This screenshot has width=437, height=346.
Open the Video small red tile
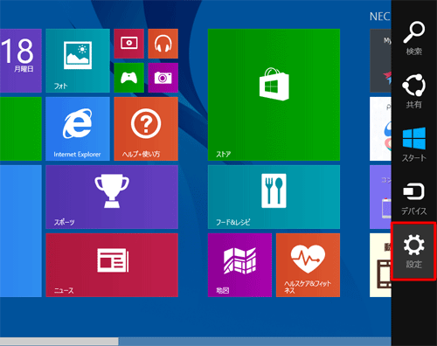[128, 44]
